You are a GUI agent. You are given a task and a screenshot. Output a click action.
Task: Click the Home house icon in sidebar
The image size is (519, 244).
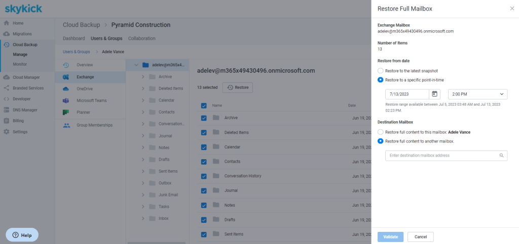(6, 23)
